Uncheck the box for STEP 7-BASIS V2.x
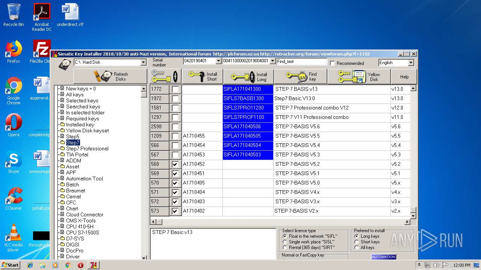 tap(175, 211)
